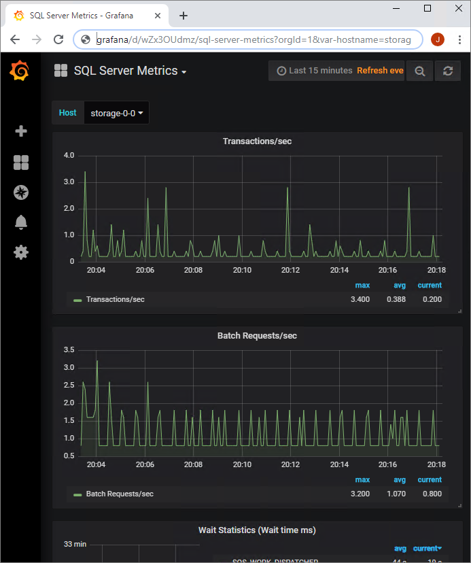Screen dimensions: 471x563
Task: Open the Chrome three-dot menu
Action: click(x=459, y=39)
